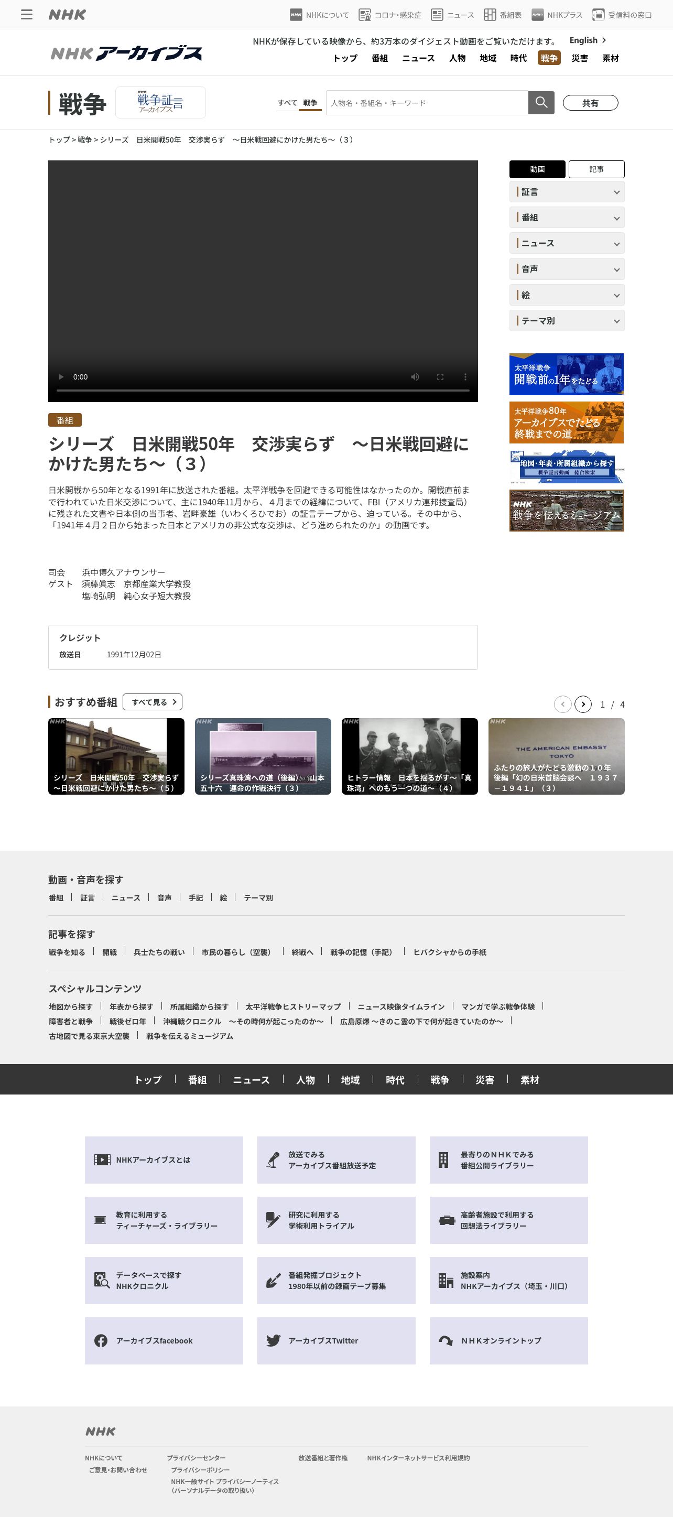Go to next recommended programs page
The image size is (673, 1517).
[583, 704]
